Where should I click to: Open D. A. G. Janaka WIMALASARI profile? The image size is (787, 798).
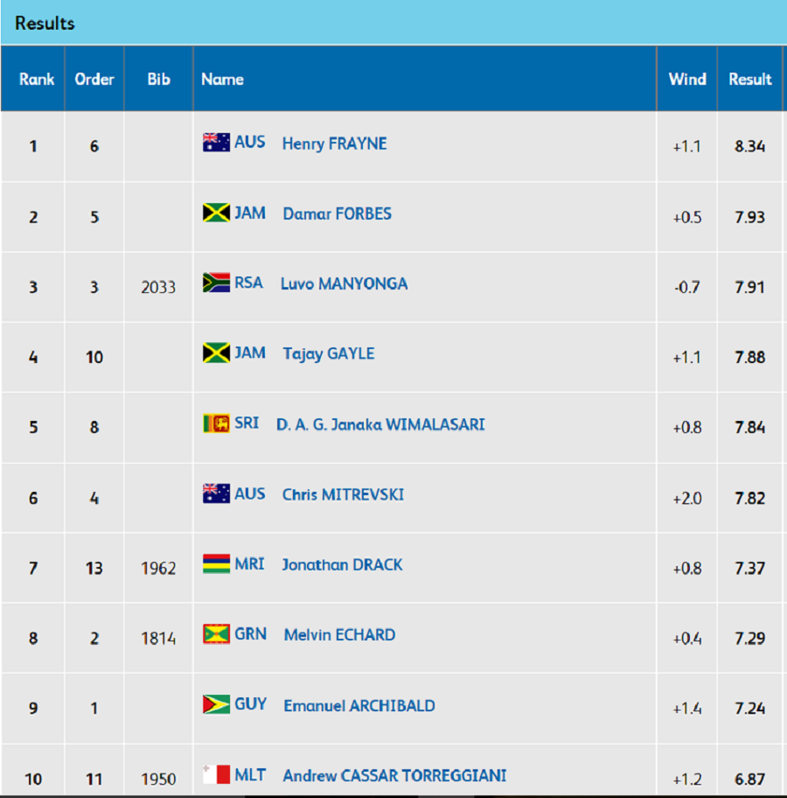380,424
